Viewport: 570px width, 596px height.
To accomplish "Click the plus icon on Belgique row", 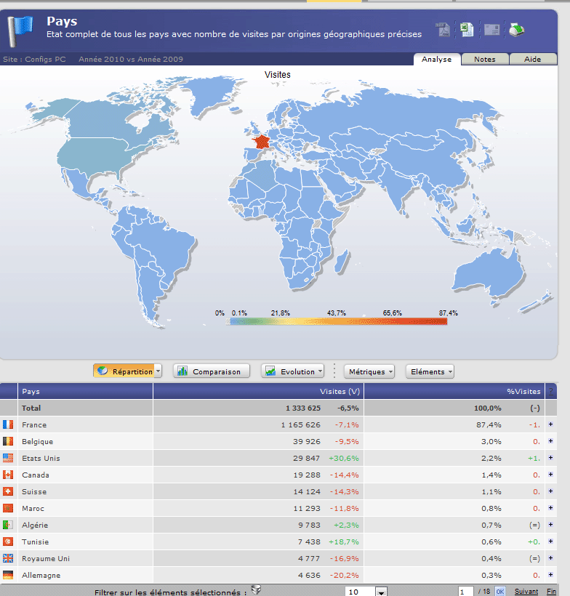I will [550, 441].
